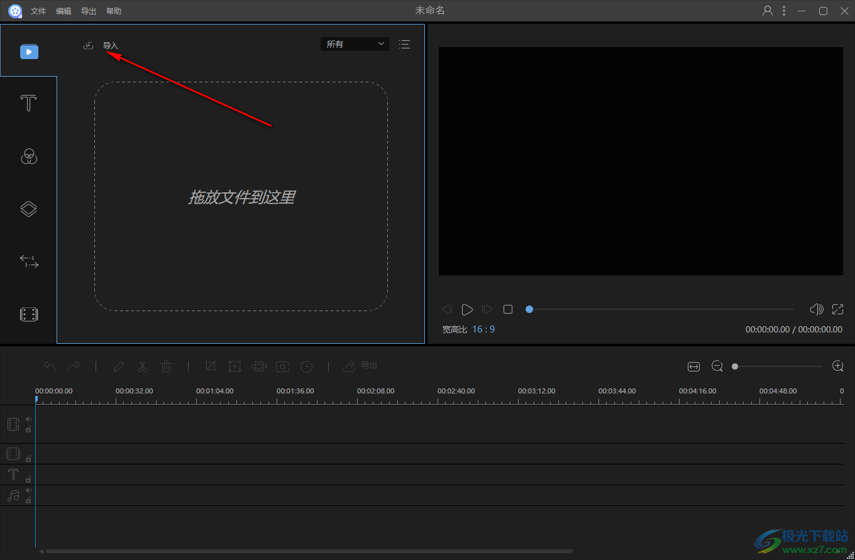Open the 编辑 menu
This screenshot has width=855, height=560.
(63, 11)
